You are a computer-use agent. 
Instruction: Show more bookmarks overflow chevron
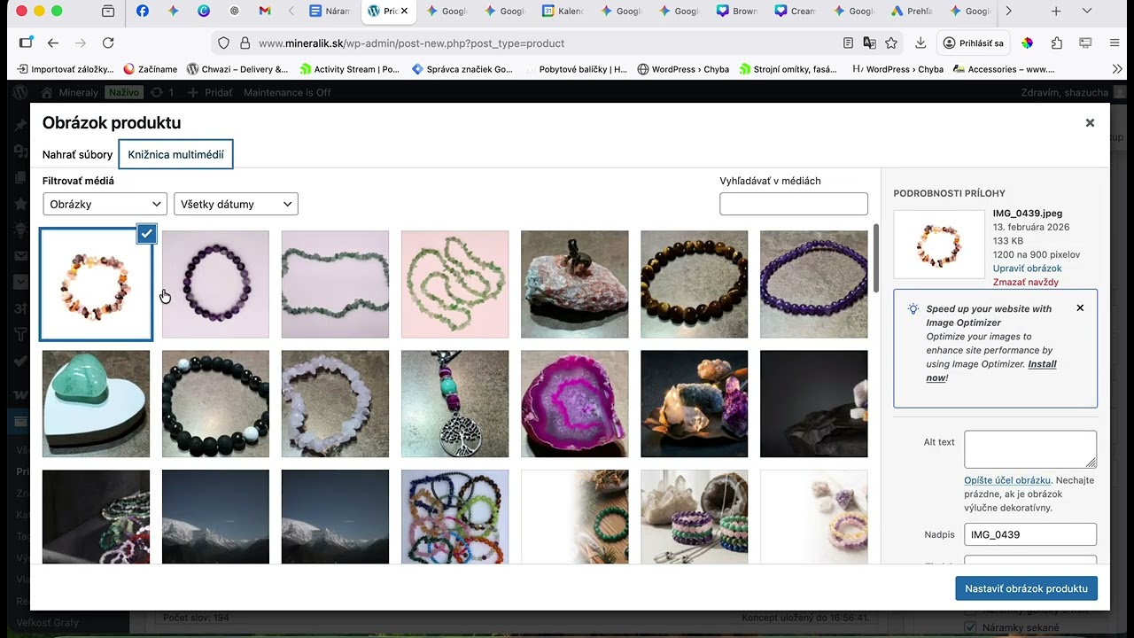[1117, 69]
